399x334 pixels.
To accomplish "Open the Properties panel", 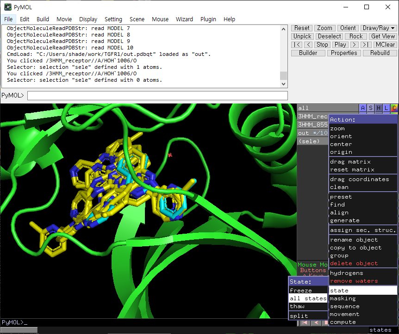I will (344, 53).
